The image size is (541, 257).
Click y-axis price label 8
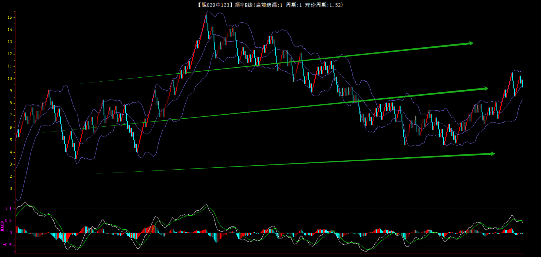pos(11,103)
